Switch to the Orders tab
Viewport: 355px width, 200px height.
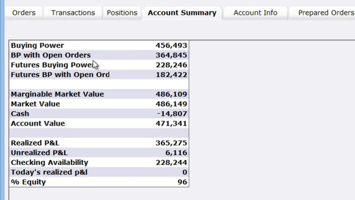click(24, 13)
